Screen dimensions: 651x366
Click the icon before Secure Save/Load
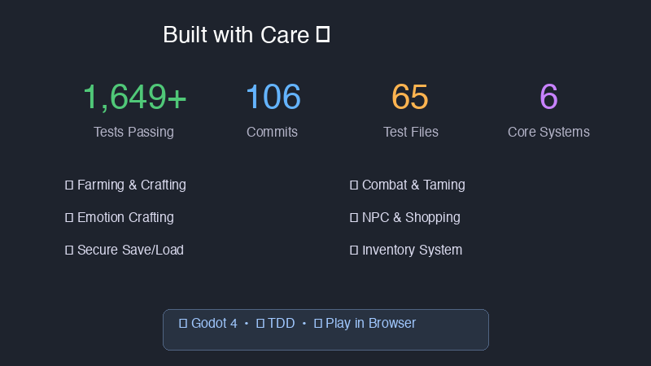click(69, 251)
